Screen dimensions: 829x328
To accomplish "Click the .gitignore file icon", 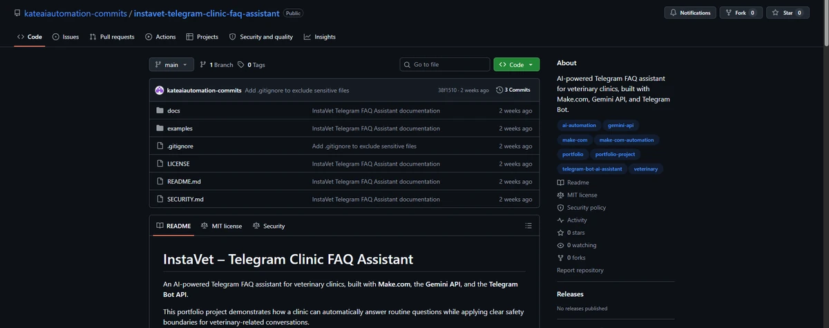I will pos(160,146).
